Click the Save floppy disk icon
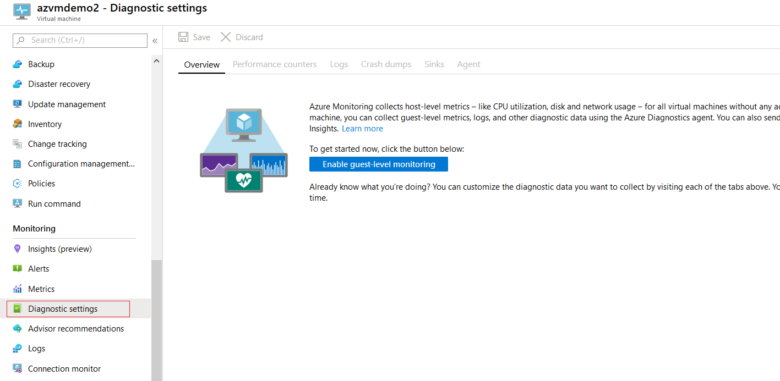 pos(183,37)
